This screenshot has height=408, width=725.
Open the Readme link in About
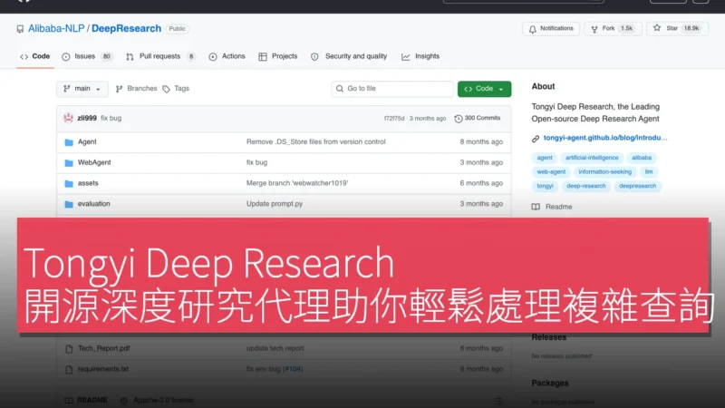552,207
